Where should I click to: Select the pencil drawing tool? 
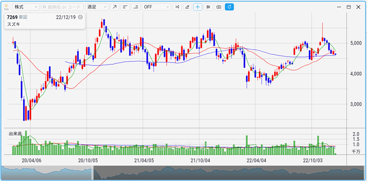pos(187,7)
